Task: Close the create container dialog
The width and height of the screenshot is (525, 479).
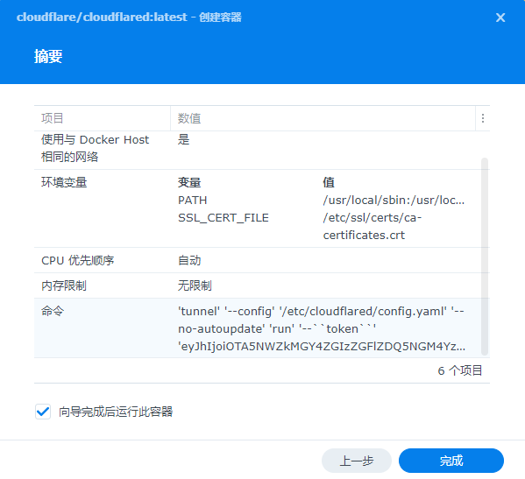Action: pyautogui.click(x=500, y=18)
